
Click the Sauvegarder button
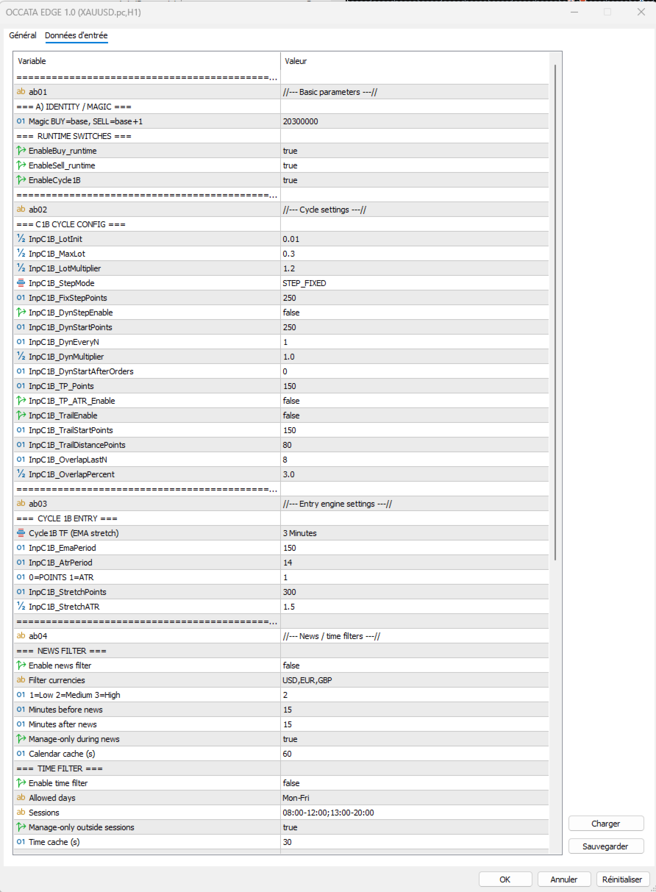pos(606,846)
